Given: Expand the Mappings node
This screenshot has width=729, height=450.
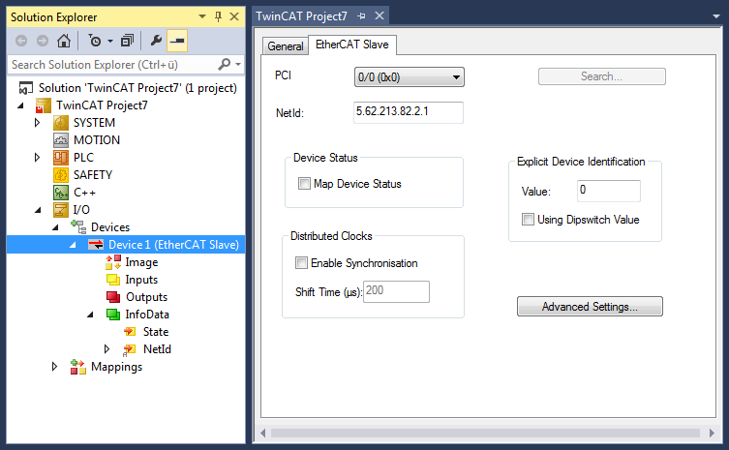Looking at the screenshot, I should 54,367.
